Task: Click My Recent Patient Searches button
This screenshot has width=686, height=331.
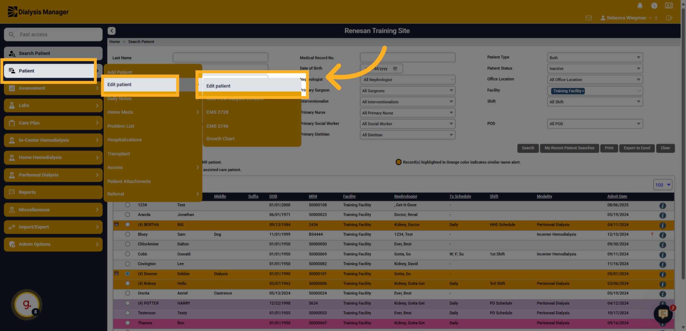Action: 569,148
